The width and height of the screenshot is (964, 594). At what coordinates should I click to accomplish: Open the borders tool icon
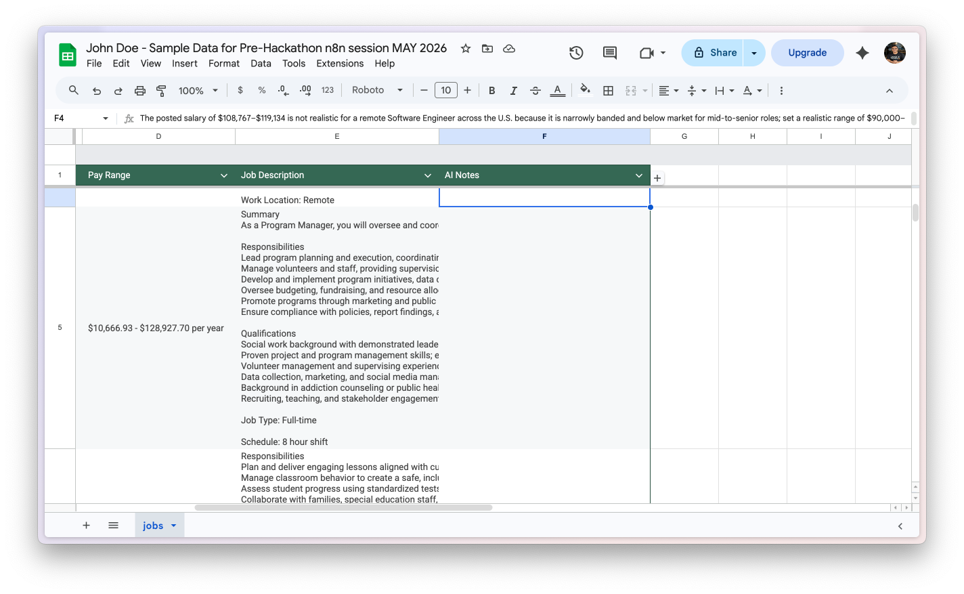pyautogui.click(x=608, y=91)
